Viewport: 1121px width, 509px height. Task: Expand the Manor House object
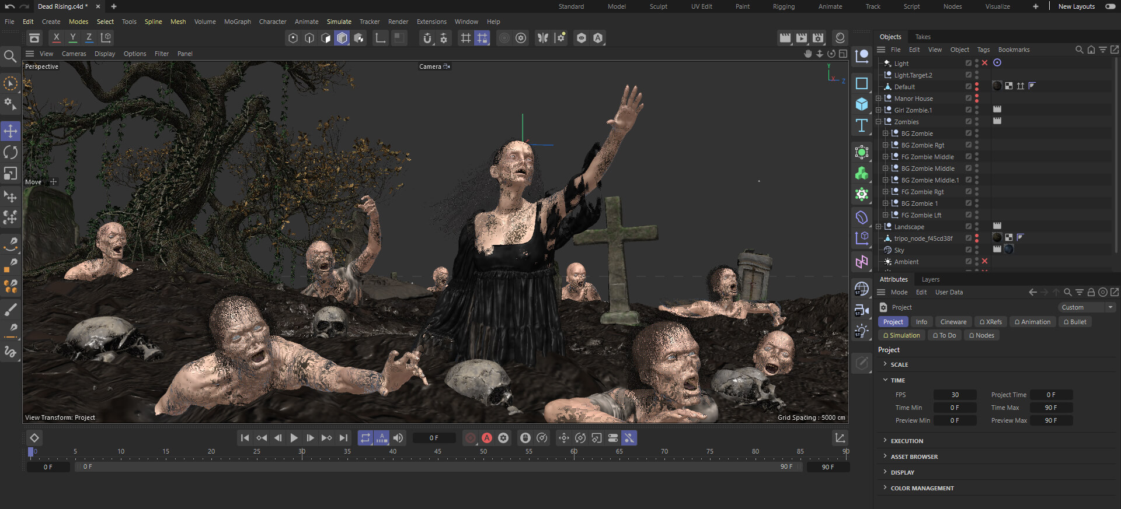878,99
